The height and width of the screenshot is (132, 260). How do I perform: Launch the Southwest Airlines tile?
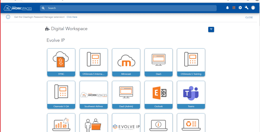(x=94, y=95)
